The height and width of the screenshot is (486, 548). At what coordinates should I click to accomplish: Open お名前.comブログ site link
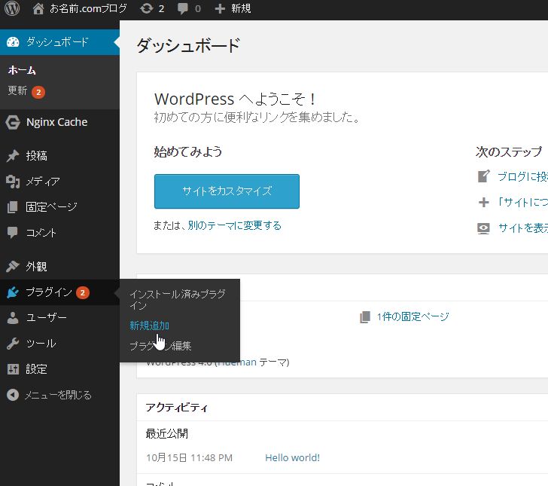point(88,8)
